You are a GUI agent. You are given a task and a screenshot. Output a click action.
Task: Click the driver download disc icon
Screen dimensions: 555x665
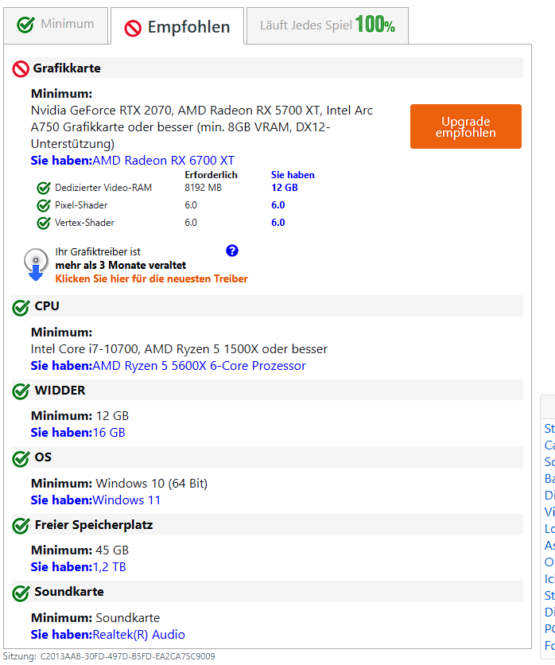coord(36,265)
